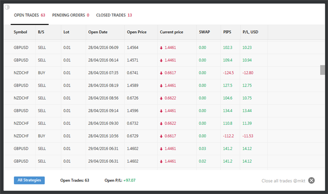Click the down arrow in the 28/04/2016 06:14 row
Viewport: 328px width, 194px height.
point(161,60)
